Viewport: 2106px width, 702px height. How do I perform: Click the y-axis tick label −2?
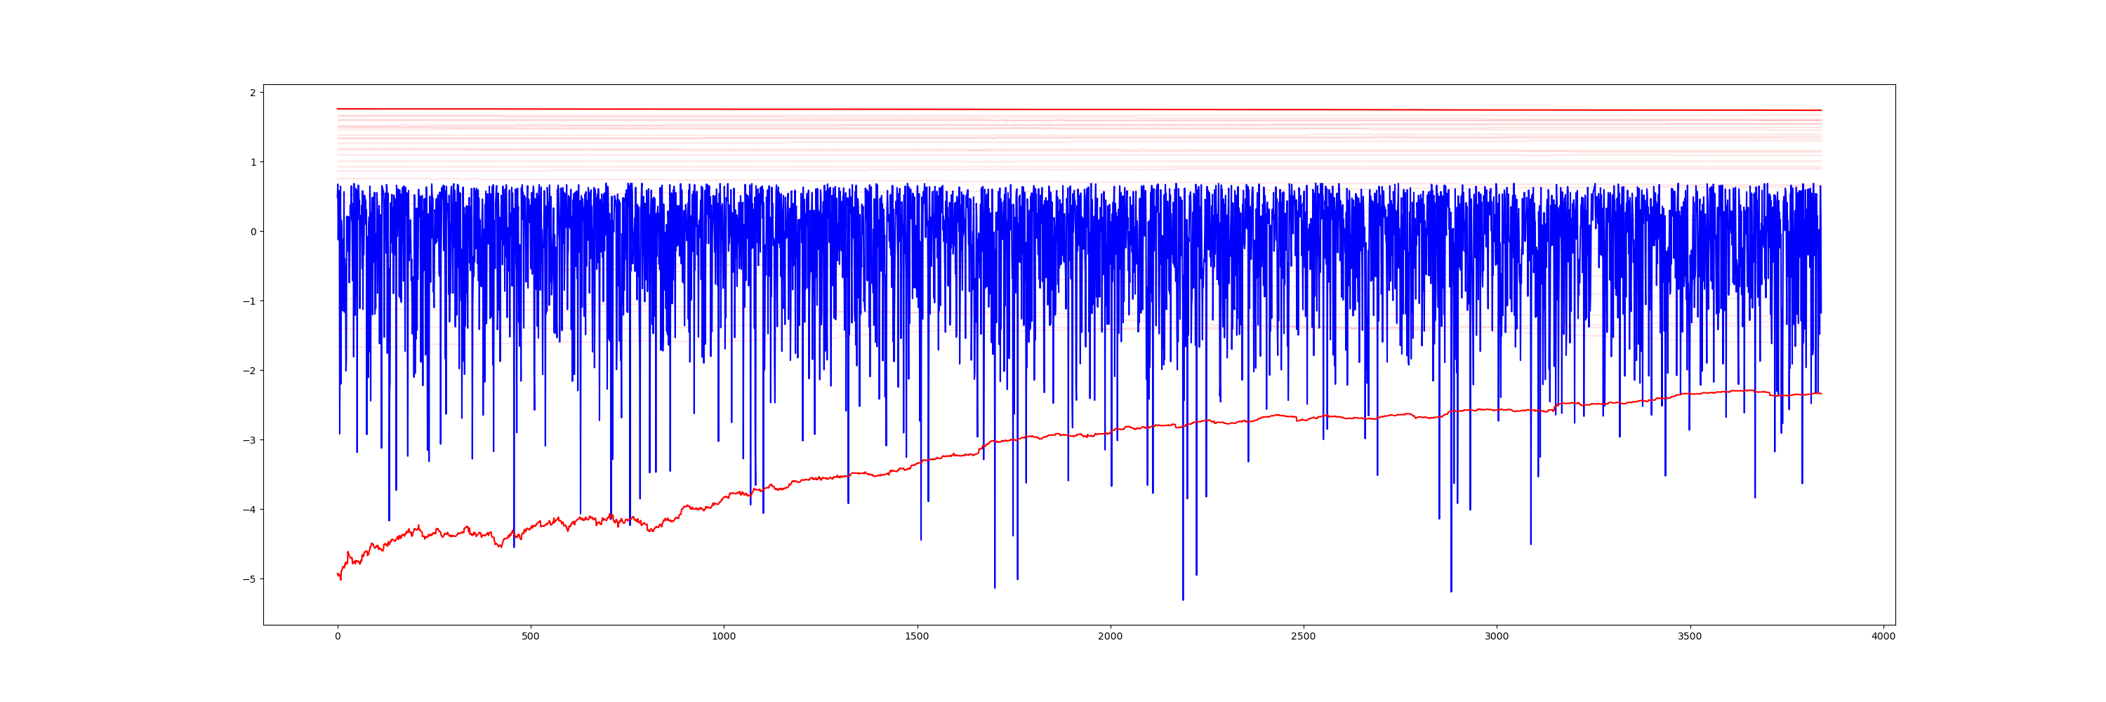pyautogui.click(x=249, y=371)
